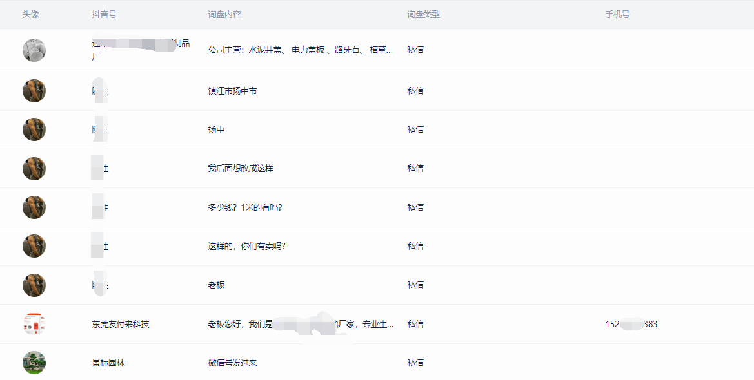
Task: Click the truncated 公司主营：水泥井盖 inquiry text
Action: 301,50
